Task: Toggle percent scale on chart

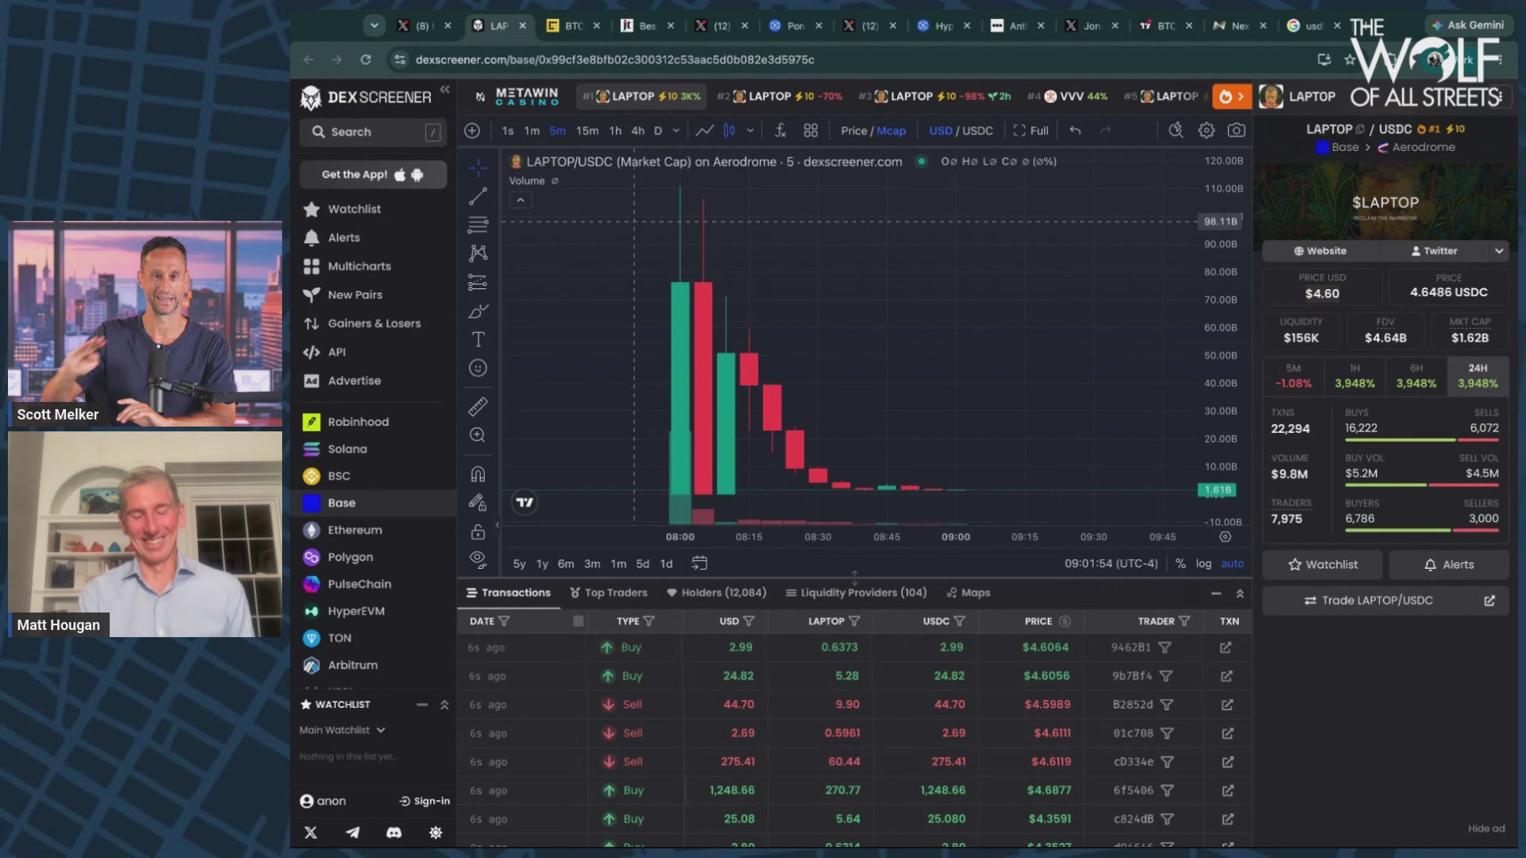Action: point(1180,563)
